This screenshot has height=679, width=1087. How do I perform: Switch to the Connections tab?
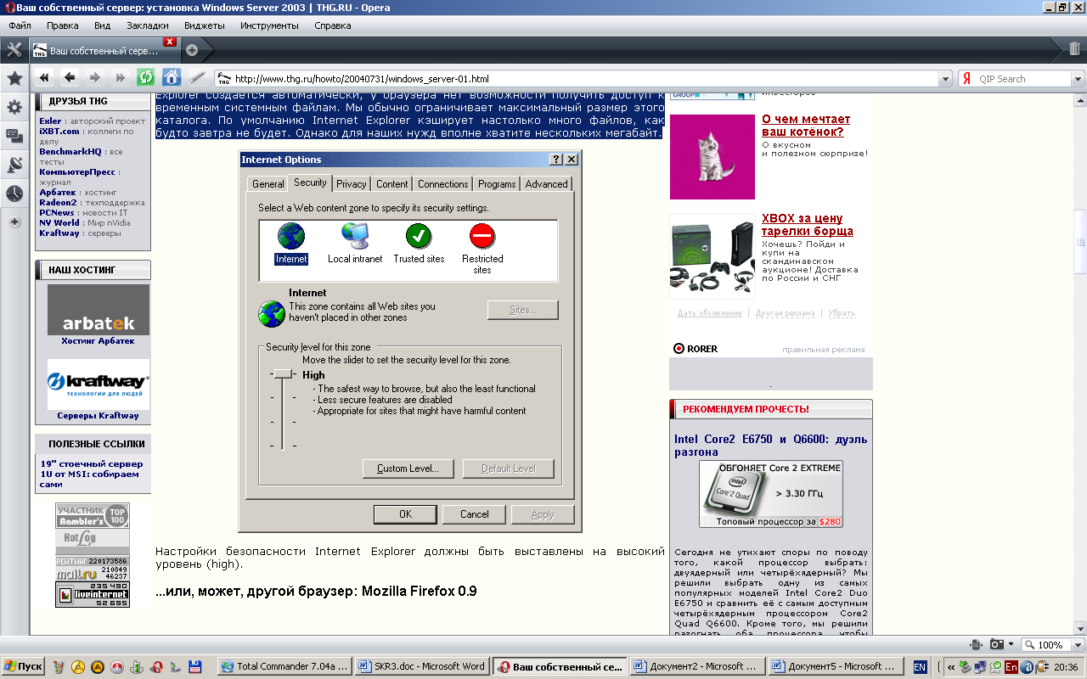tap(442, 184)
